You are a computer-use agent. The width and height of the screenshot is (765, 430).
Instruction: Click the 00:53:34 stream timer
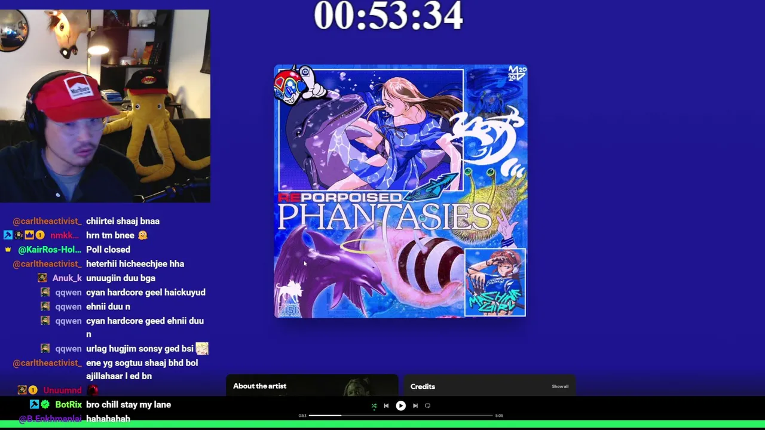point(388,16)
